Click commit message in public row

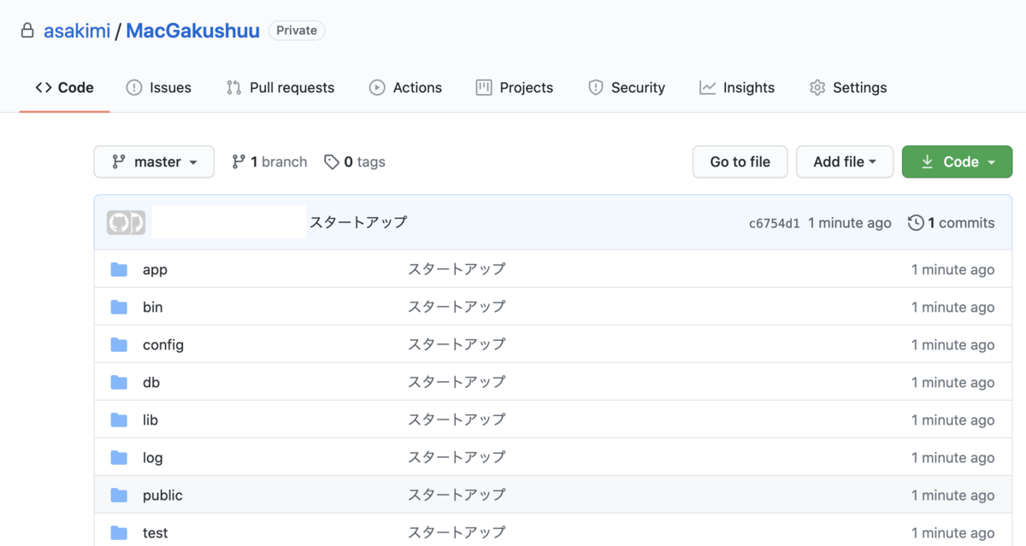pos(457,495)
